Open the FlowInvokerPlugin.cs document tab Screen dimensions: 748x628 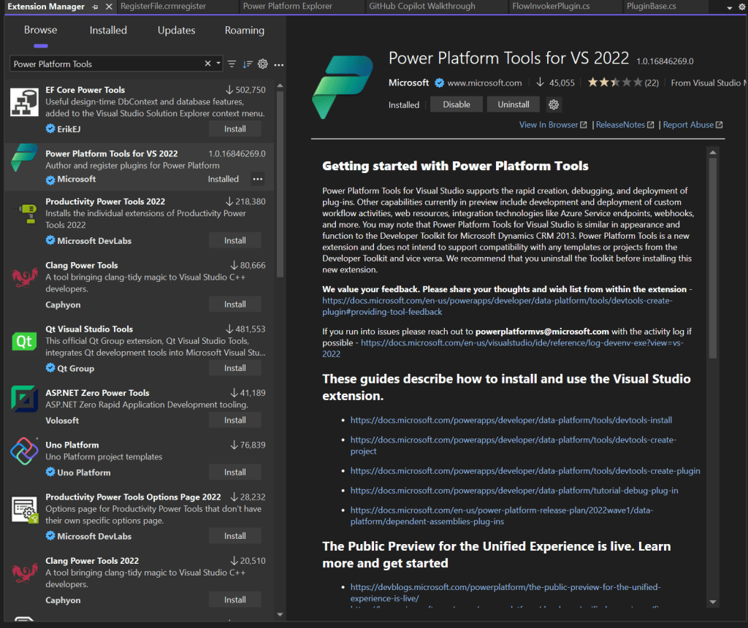coord(552,7)
